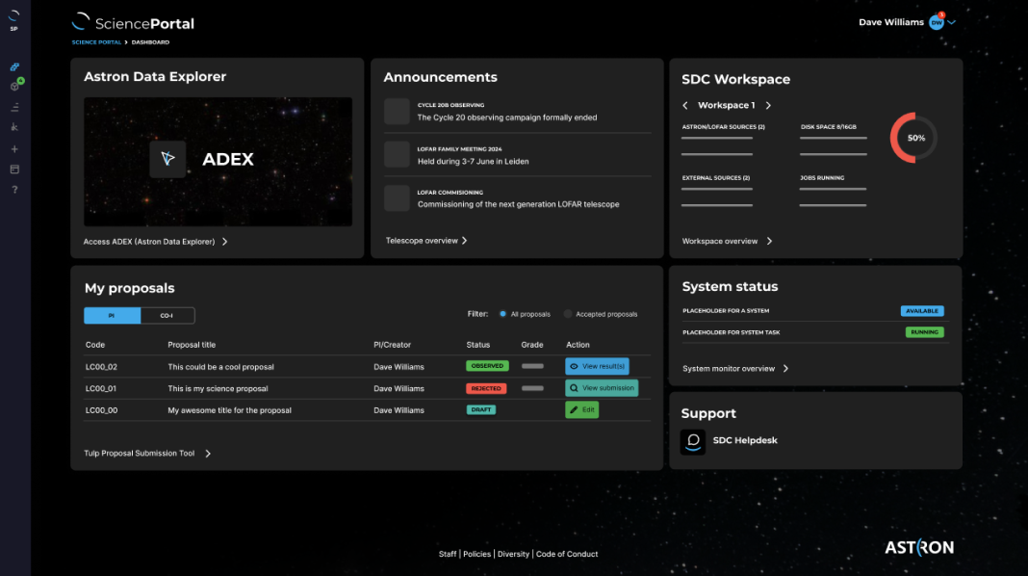Open the question mark help icon
Viewport: 1028px width, 576px height.
click(13, 190)
